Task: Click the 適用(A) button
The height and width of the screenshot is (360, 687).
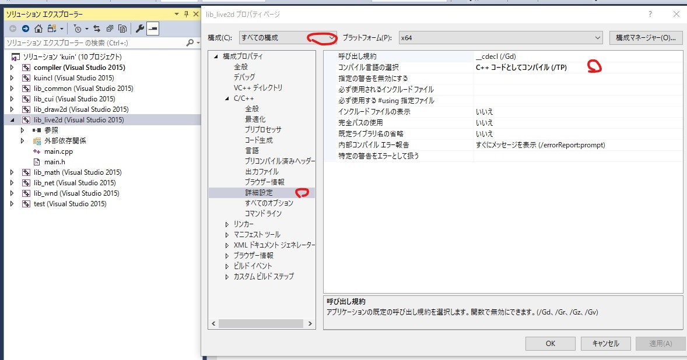Action: point(660,343)
